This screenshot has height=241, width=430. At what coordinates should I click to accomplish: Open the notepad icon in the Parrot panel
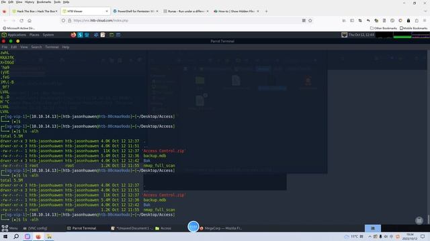(103, 35)
